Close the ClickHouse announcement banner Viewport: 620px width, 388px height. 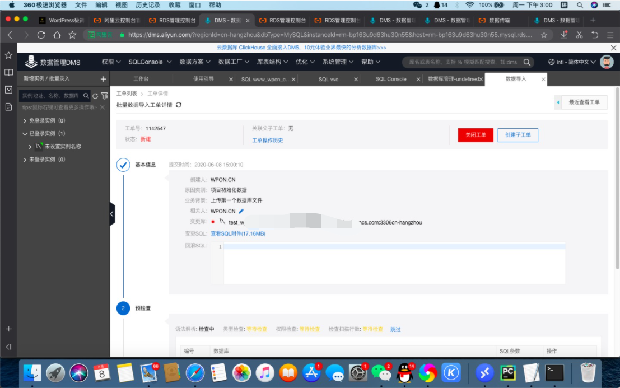click(613, 48)
